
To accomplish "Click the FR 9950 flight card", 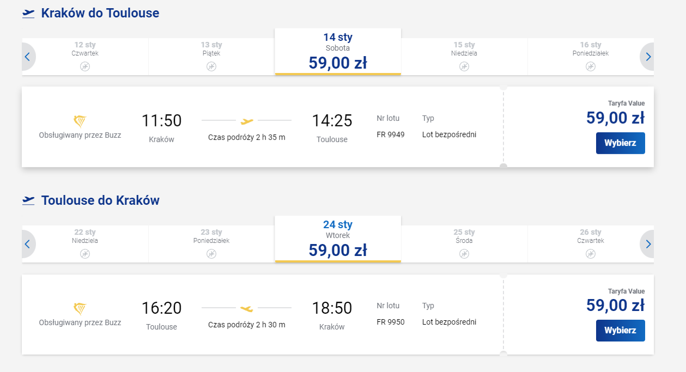I will pos(338,314).
